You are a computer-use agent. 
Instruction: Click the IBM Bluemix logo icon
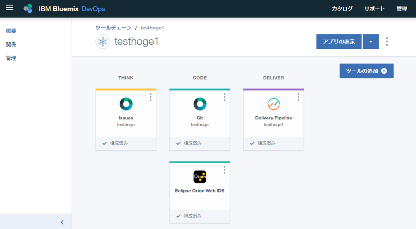[x=28, y=9]
